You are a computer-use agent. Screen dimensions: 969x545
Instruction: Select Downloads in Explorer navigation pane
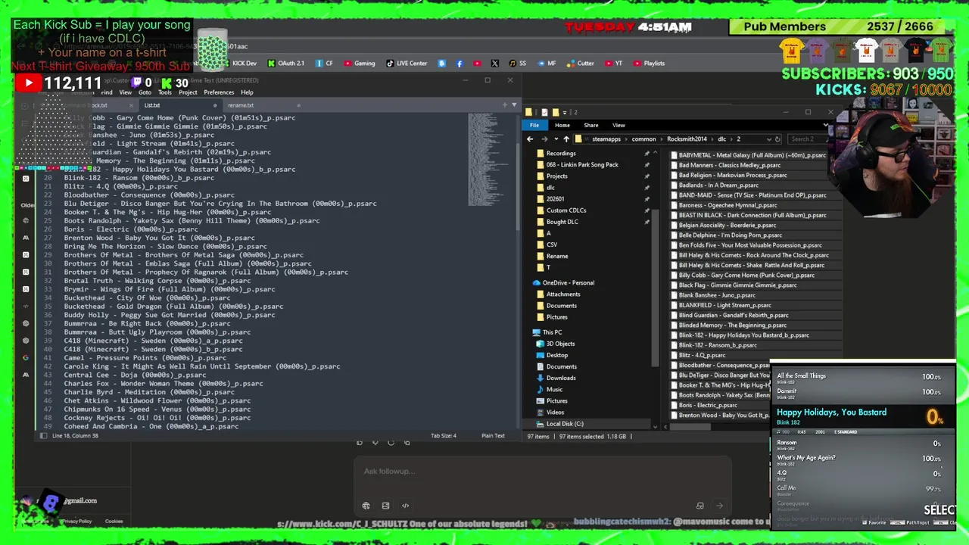click(x=561, y=378)
